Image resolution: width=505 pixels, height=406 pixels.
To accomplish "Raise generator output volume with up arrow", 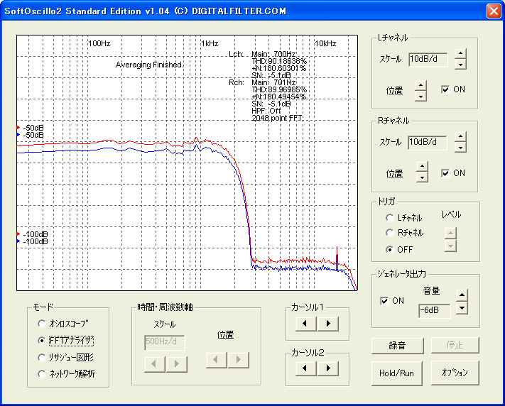I will click(462, 295).
